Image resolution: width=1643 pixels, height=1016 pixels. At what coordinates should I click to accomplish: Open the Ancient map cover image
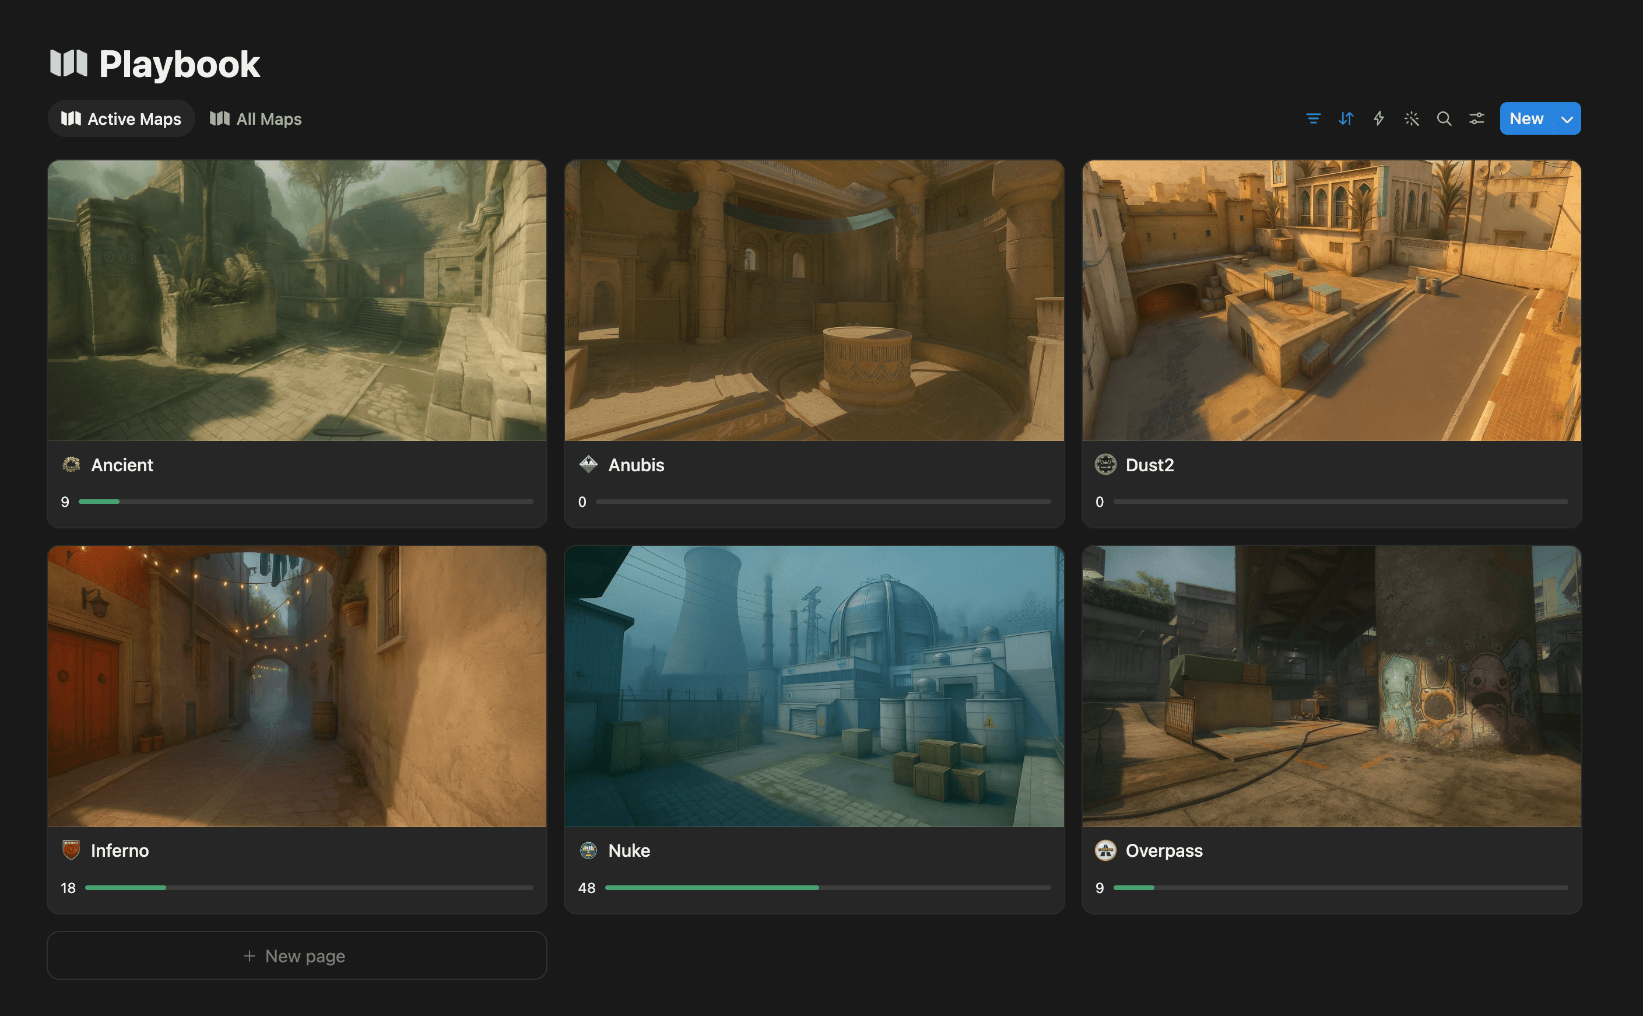coord(297,300)
